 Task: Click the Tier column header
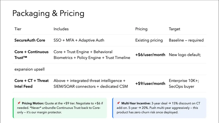pos(18,29)
